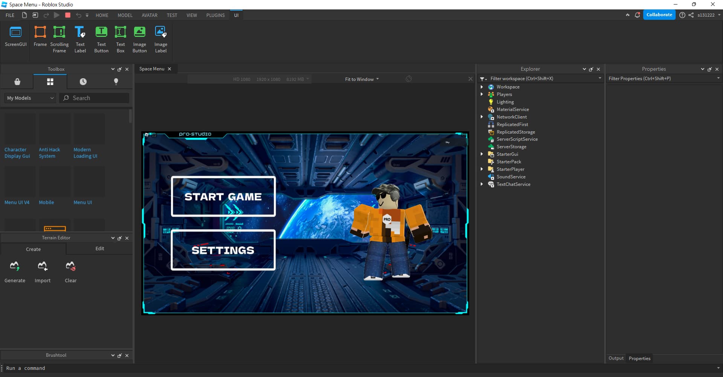Viewport: 723px width, 377px height.
Task: Switch to the Edit tab in Terrain Editor
Action: [x=99, y=249]
